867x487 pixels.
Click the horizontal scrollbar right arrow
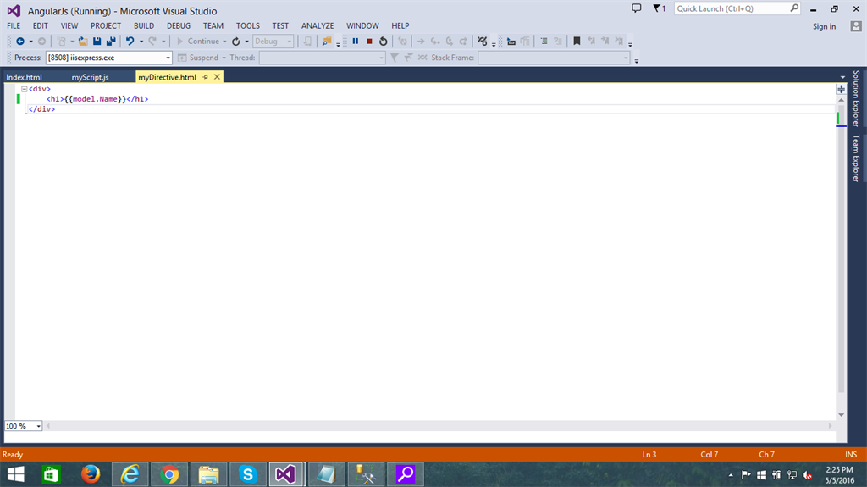point(830,426)
